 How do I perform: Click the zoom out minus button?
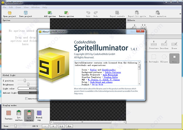tap(45, 126)
